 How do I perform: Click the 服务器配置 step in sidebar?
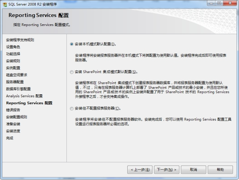tap(15, 82)
